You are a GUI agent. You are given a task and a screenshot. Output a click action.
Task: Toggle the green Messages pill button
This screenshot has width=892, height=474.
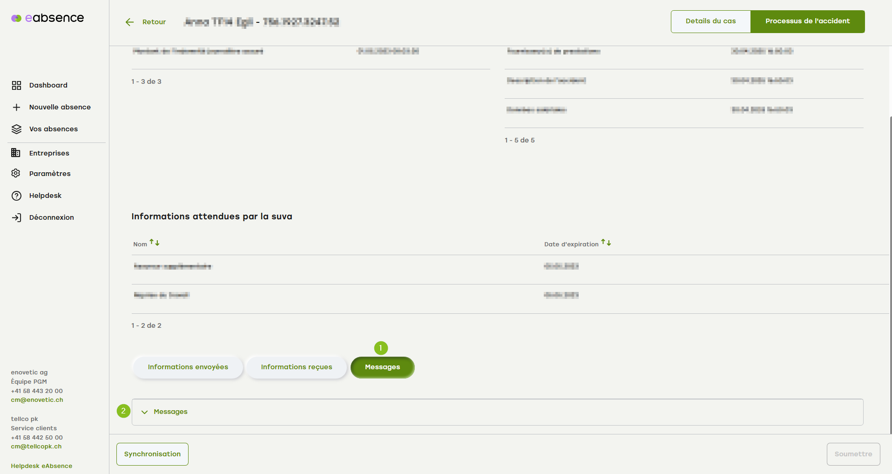[x=382, y=367]
